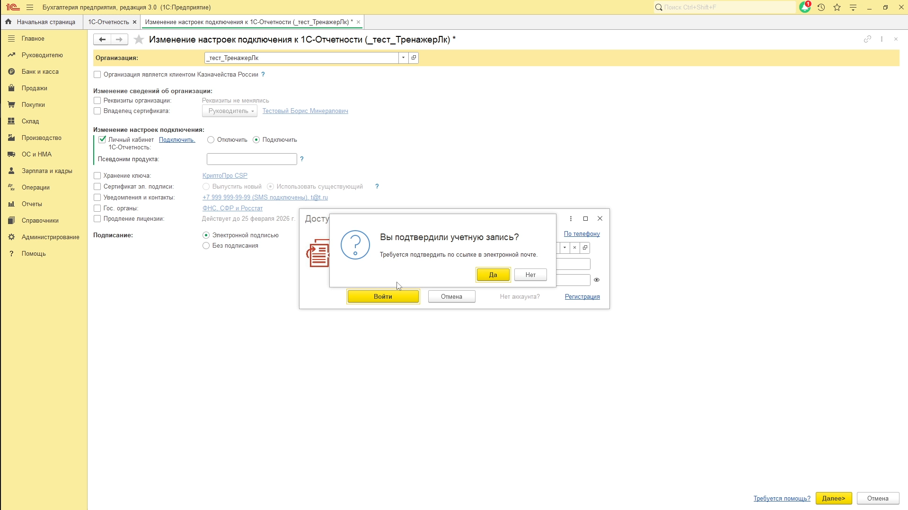This screenshot has width=908, height=510.
Task: Open Покупки section in sidebar
Action: (x=44, y=104)
